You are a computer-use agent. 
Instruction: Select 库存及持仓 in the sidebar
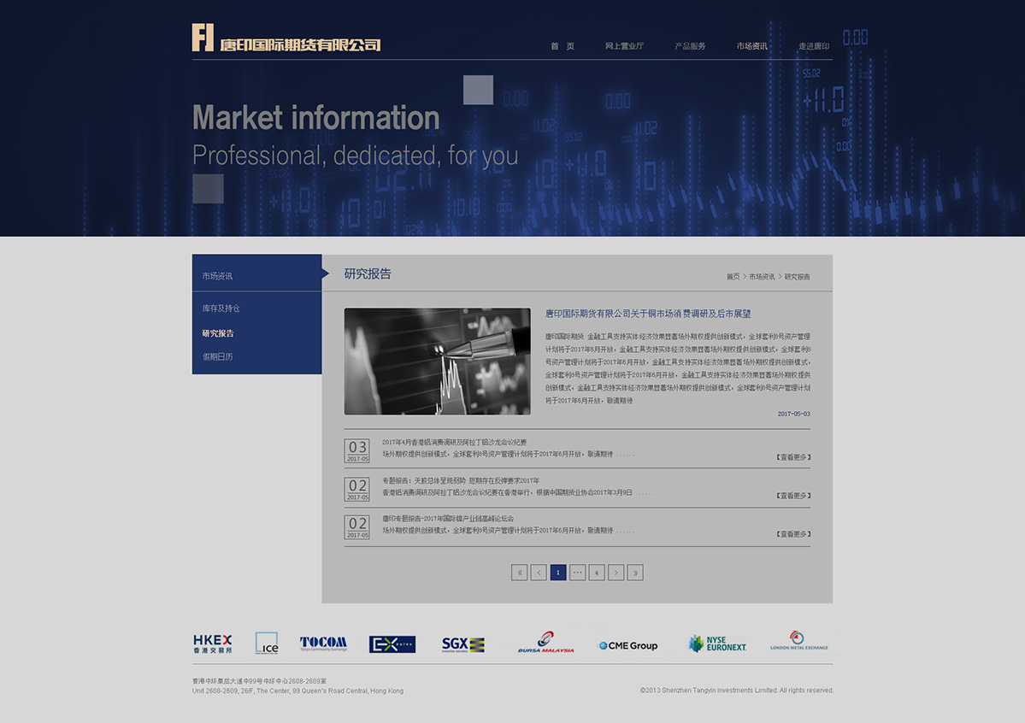tap(221, 309)
